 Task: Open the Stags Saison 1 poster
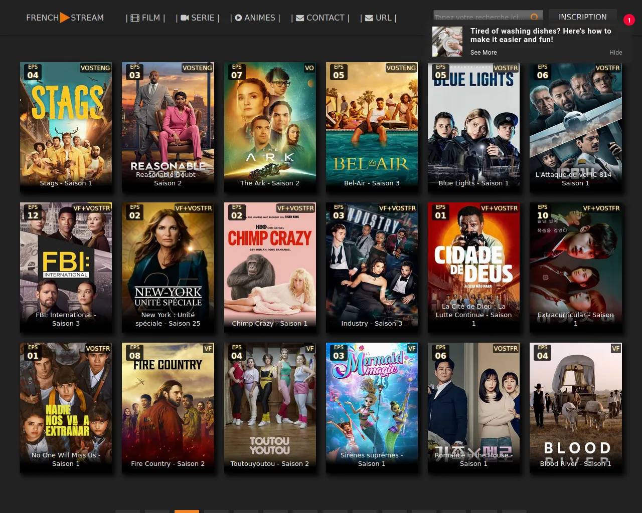pyautogui.click(x=66, y=127)
